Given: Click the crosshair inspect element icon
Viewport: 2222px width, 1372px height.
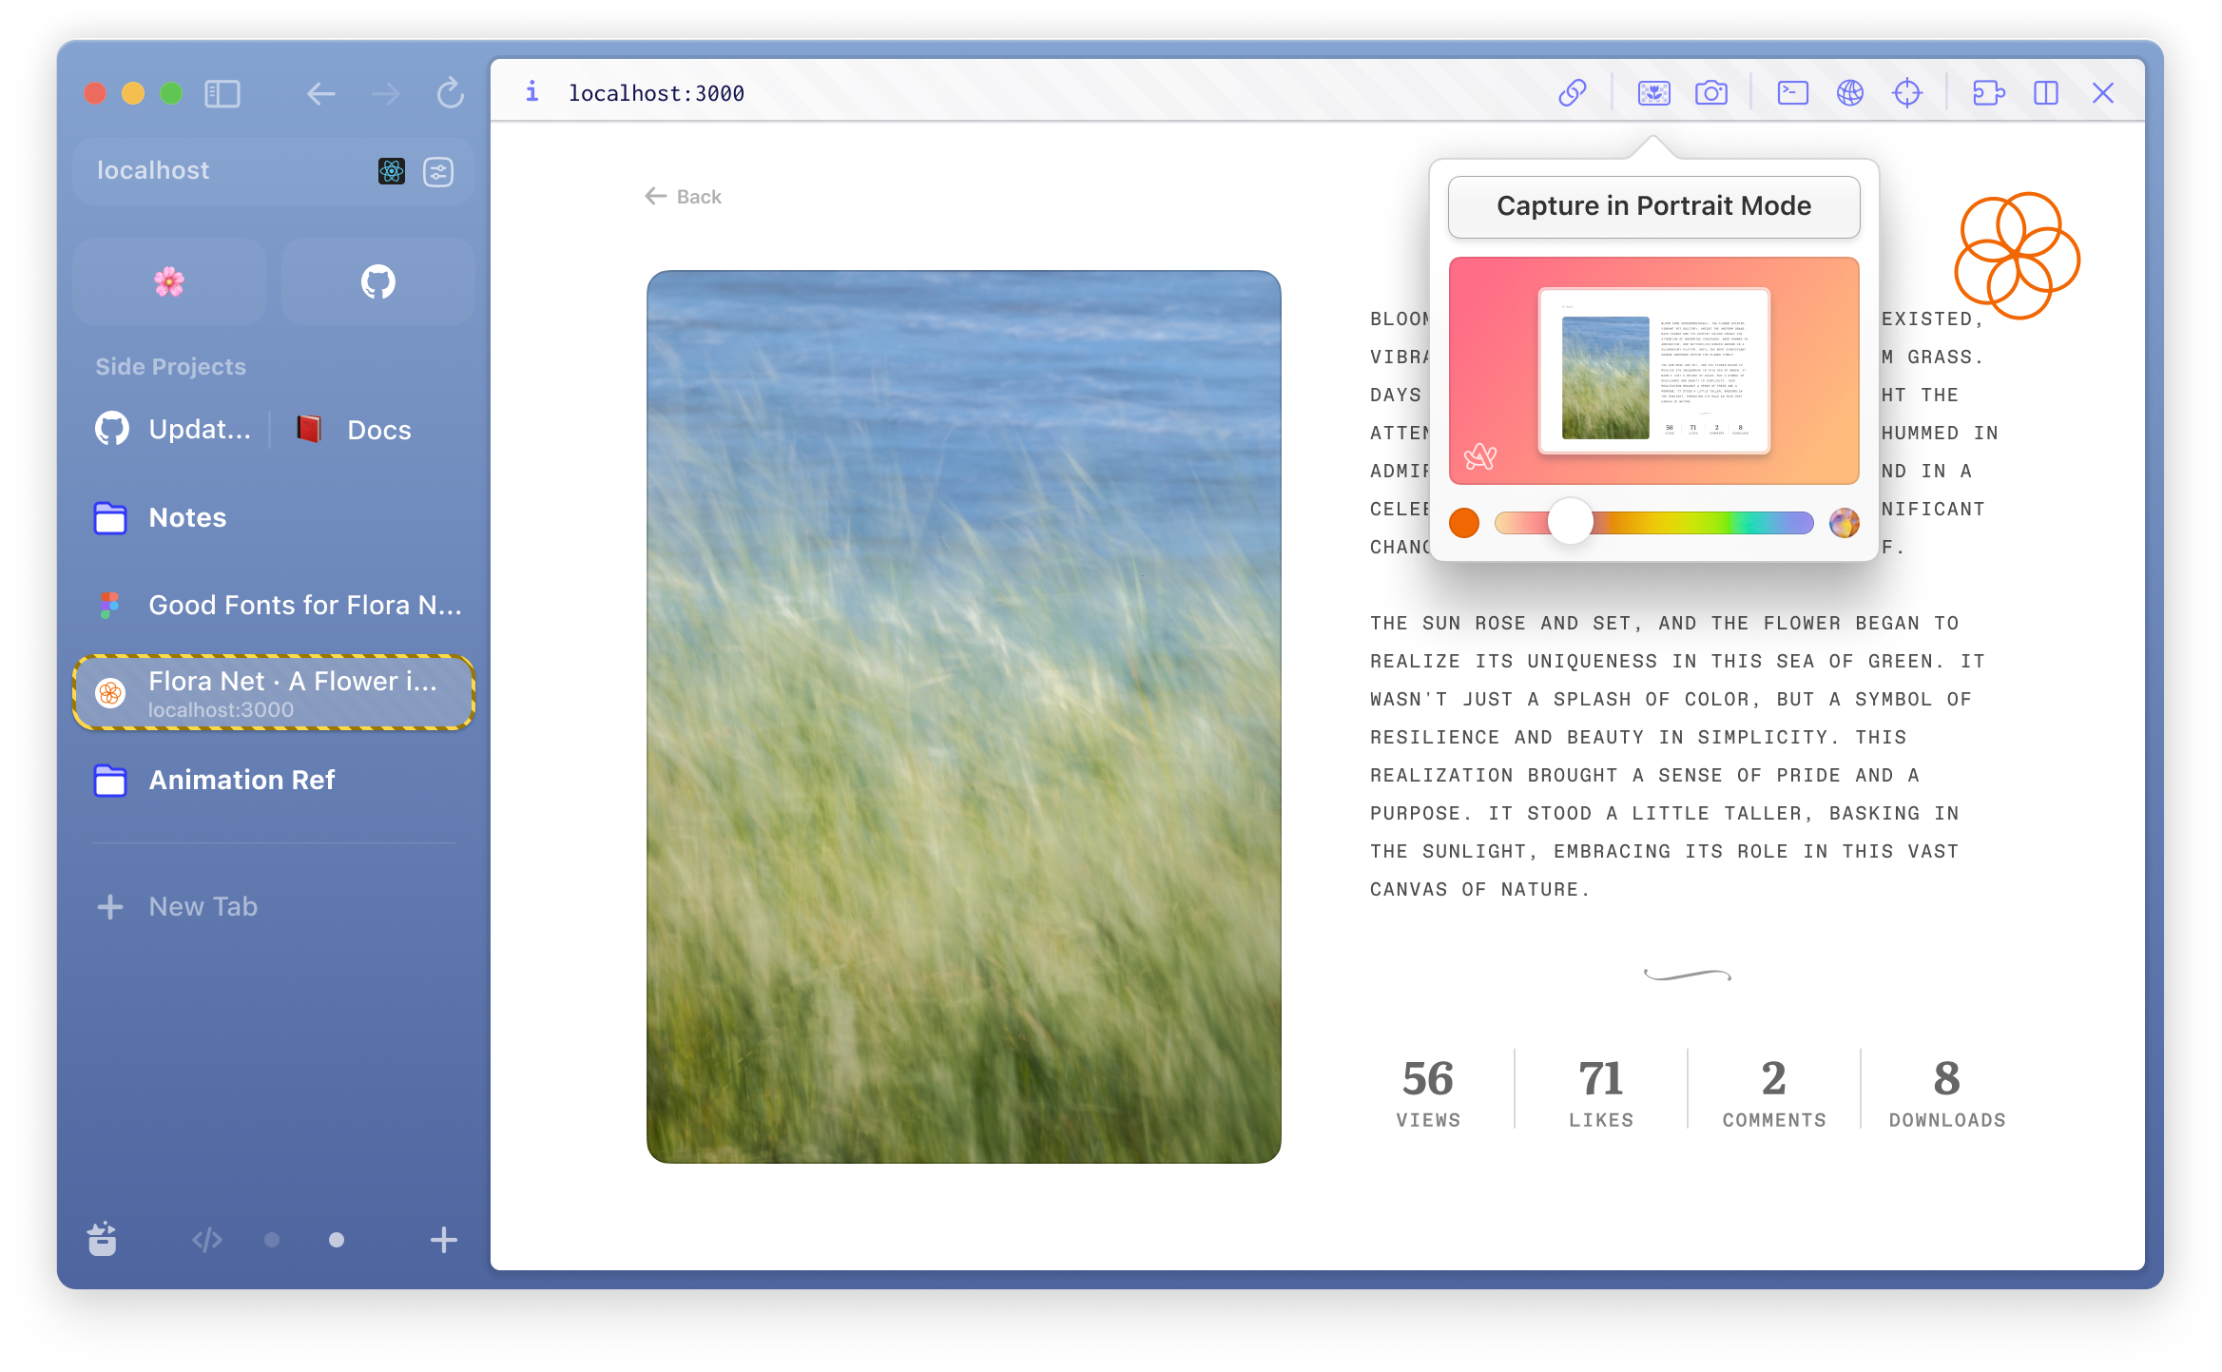Looking at the screenshot, I should (x=1907, y=93).
